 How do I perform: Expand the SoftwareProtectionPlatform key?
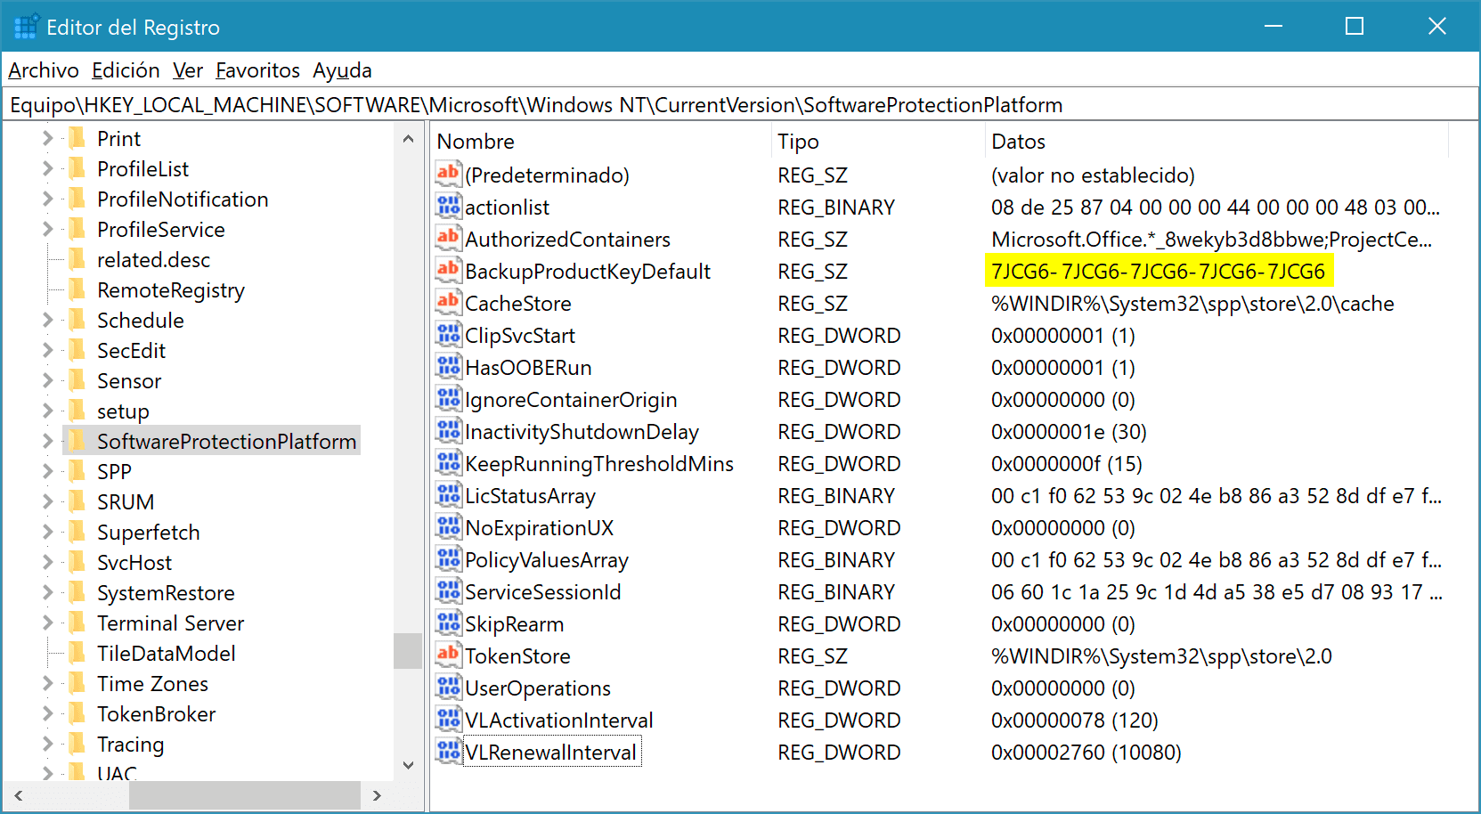[48, 441]
